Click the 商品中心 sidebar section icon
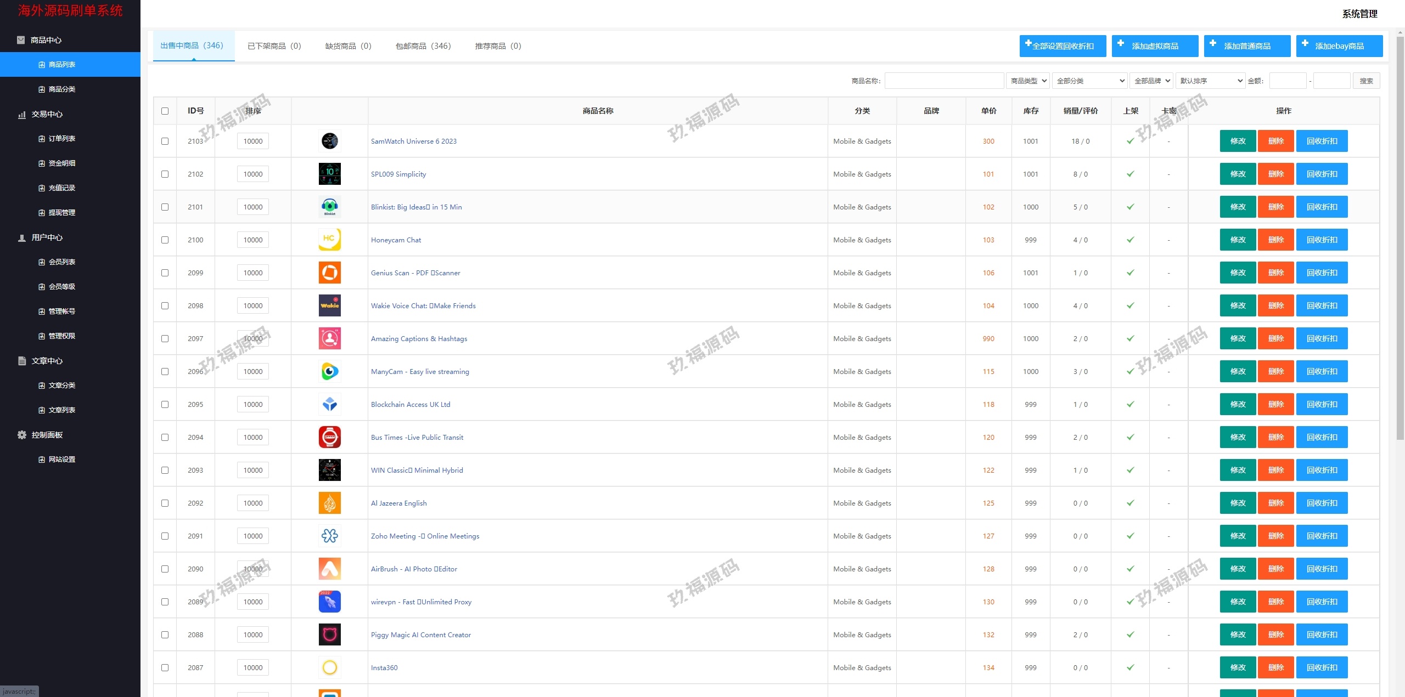Image resolution: width=1405 pixels, height=697 pixels. (x=21, y=40)
